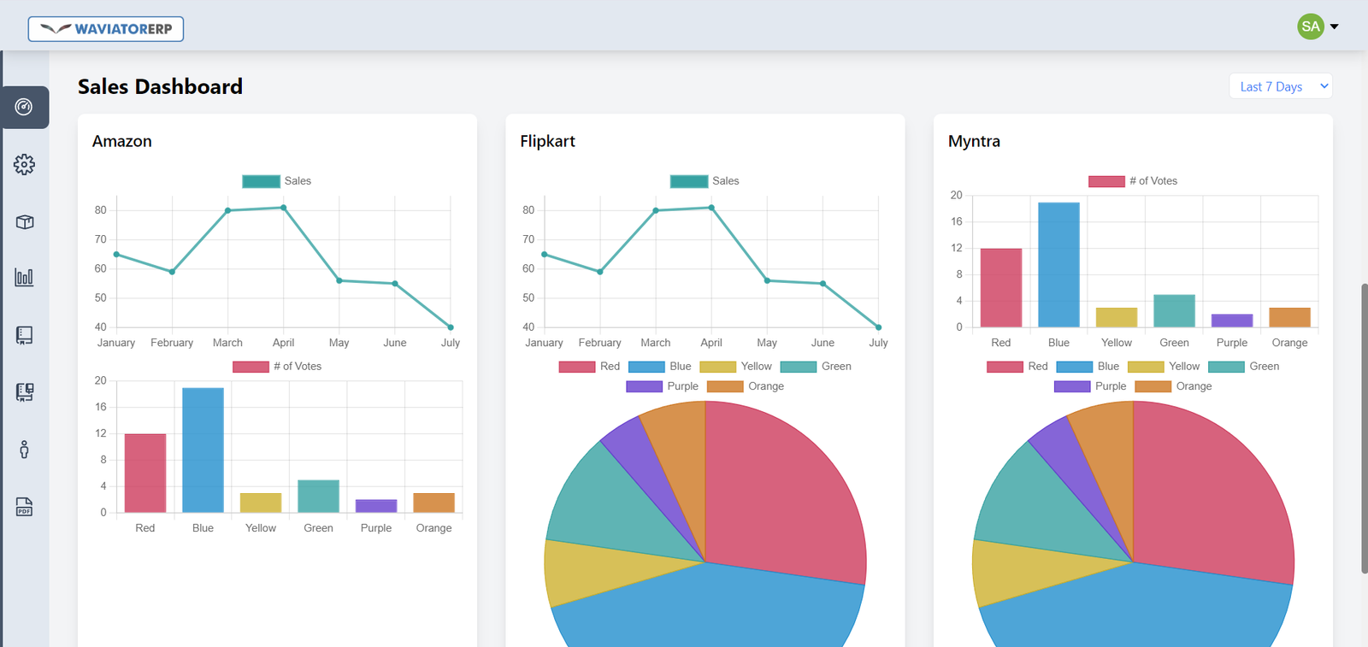
Task: Click the Green bar in Myntra bar chart
Action: click(1174, 311)
